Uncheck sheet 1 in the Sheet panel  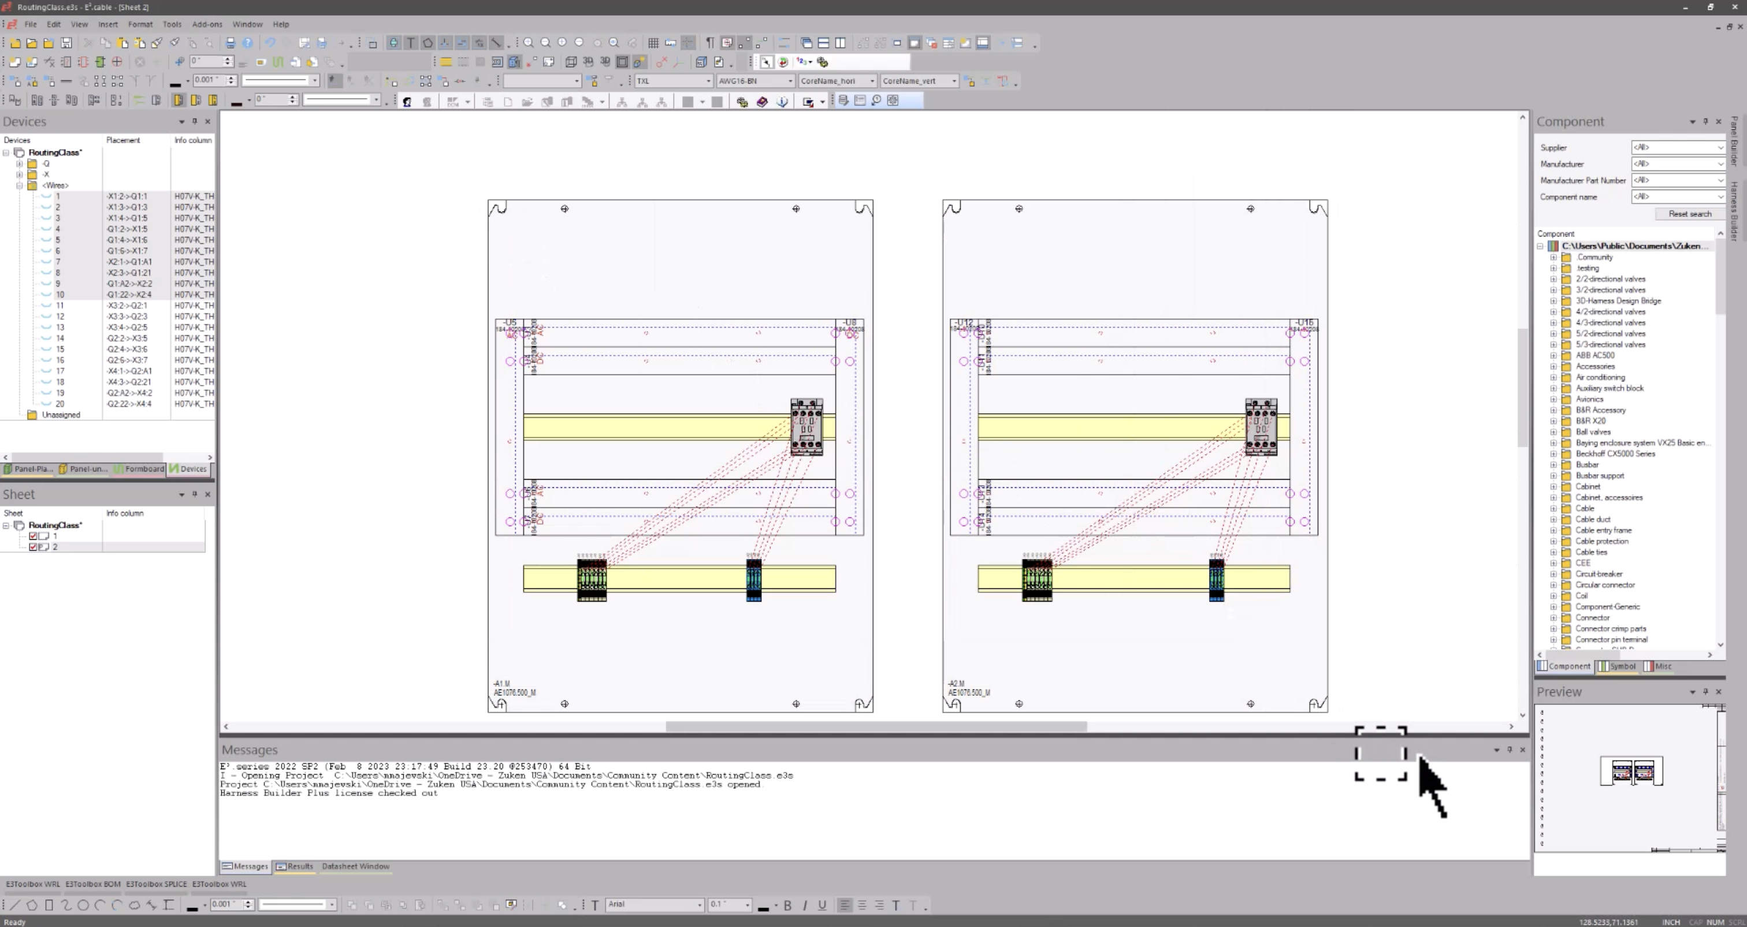coord(34,536)
